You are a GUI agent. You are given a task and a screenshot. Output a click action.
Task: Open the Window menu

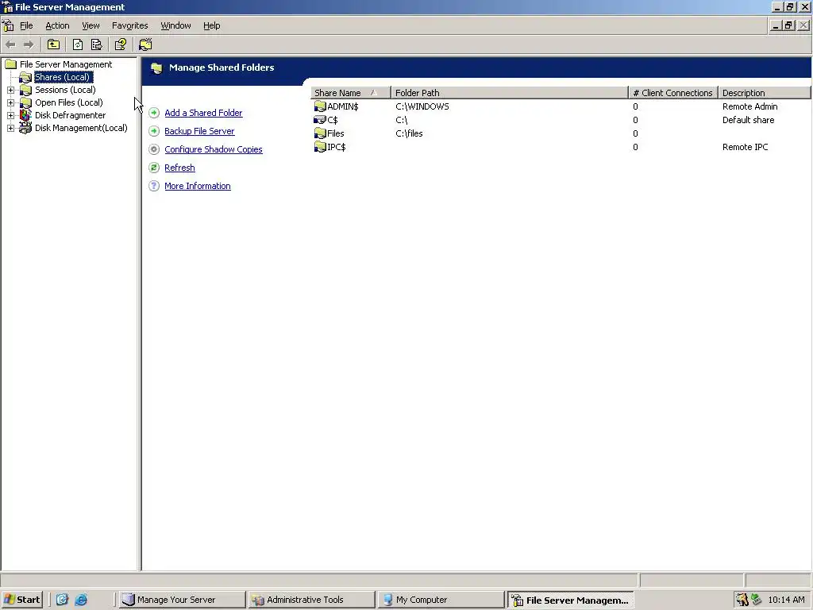click(x=175, y=25)
